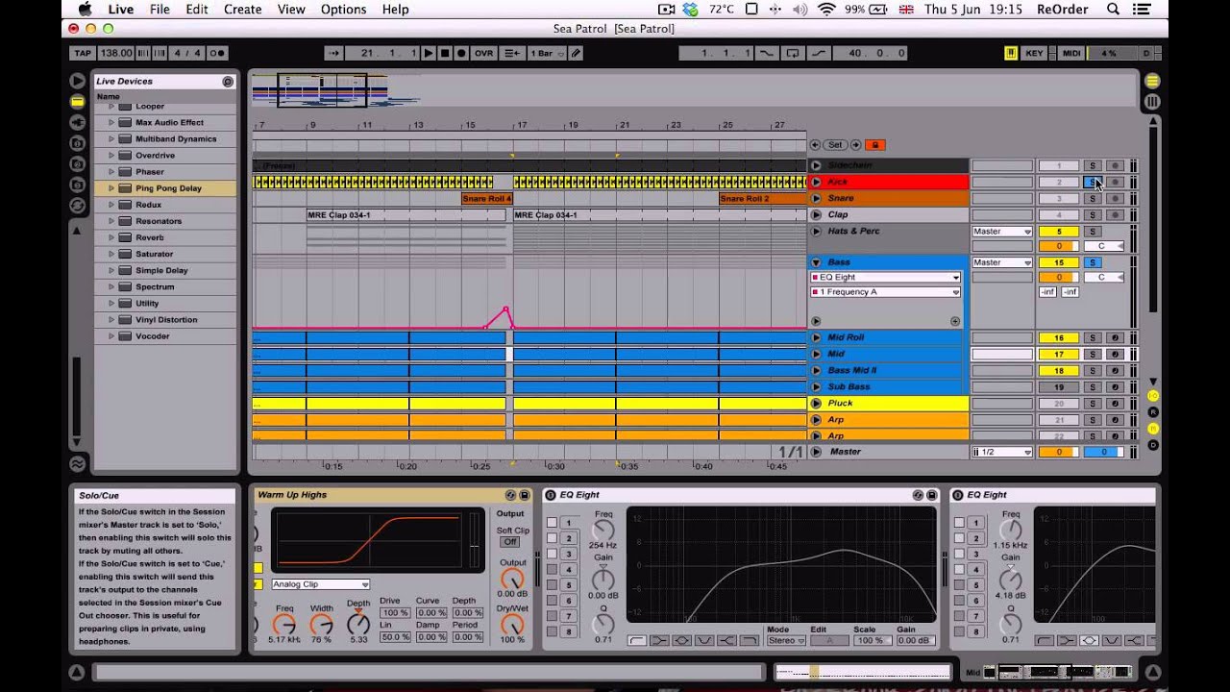Click the tempo field showing 138.00
The image size is (1230, 692).
point(116,53)
